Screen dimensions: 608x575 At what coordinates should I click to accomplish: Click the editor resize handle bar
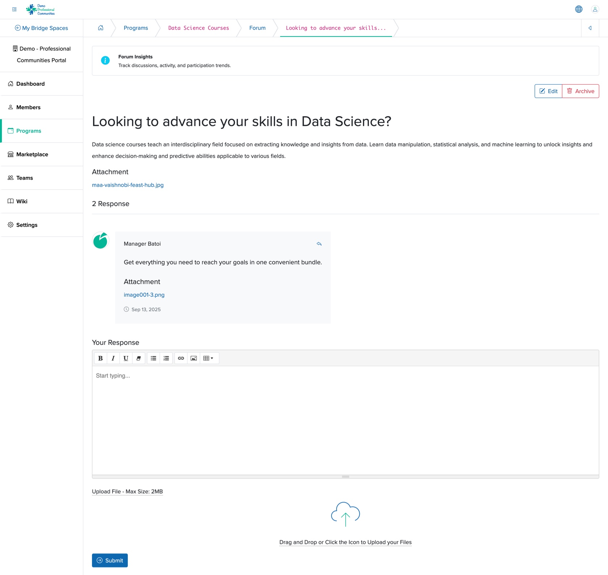[x=346, y=477]
